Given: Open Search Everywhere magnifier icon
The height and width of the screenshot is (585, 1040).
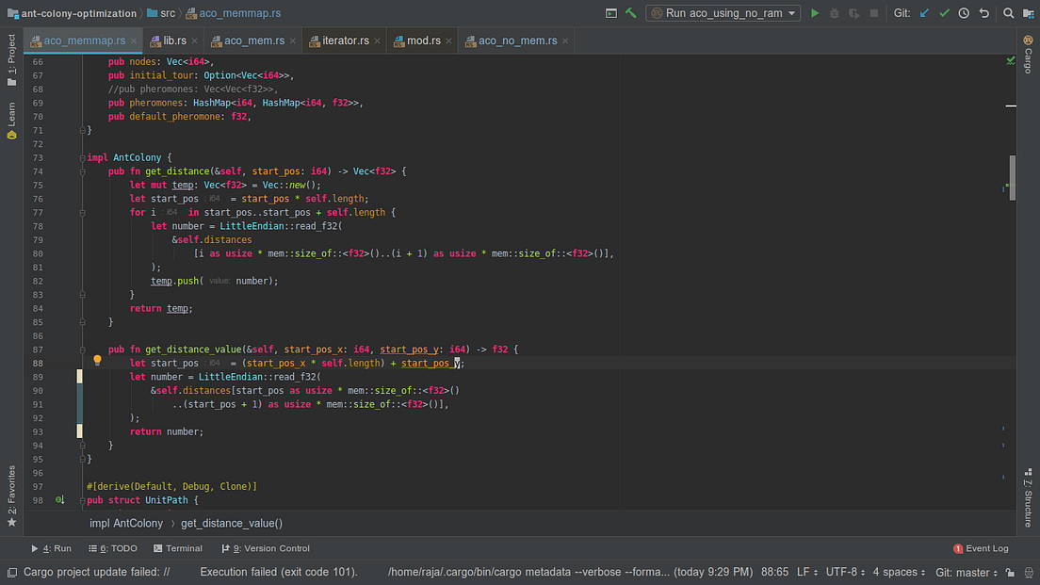Looking at the screenshot, I should click(1008, 13).
